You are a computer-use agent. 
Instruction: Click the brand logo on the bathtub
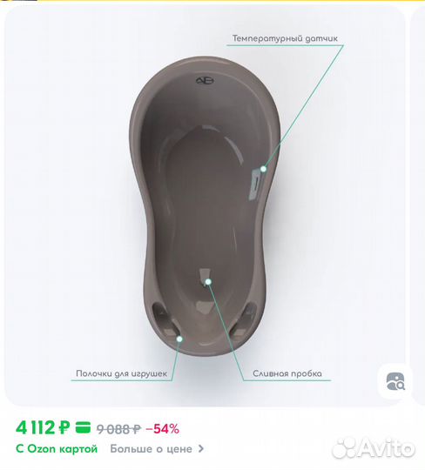pyautogui.click(x=205, y=81)
